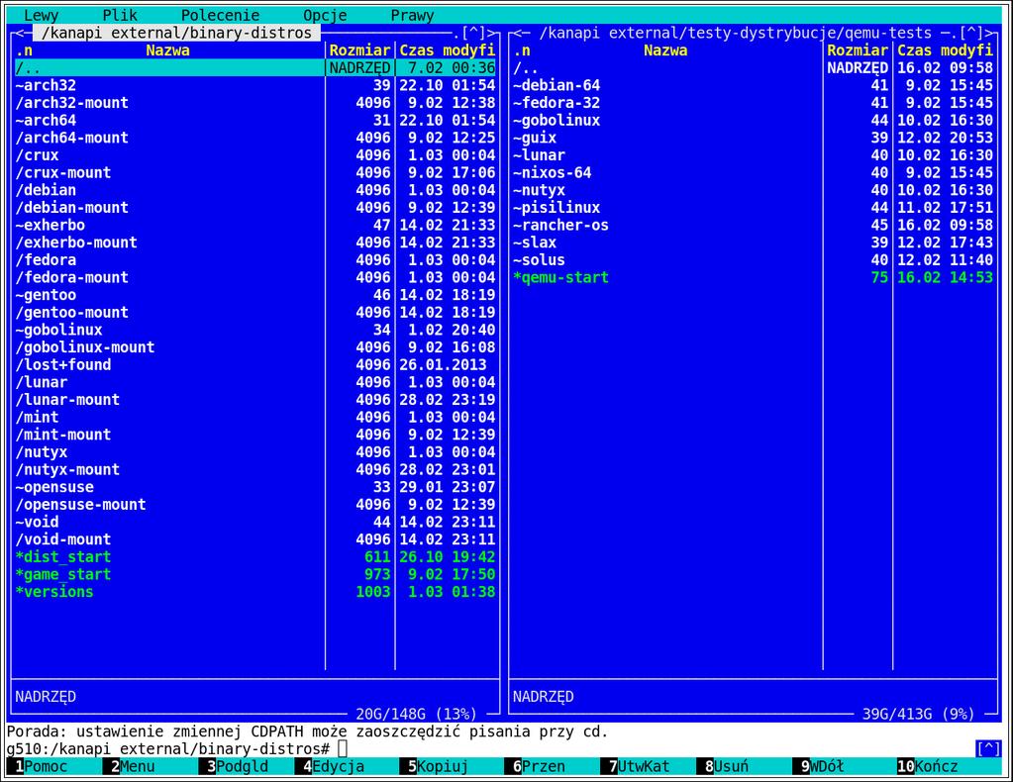Click the 9WDół pull-down button

point(819,766)
